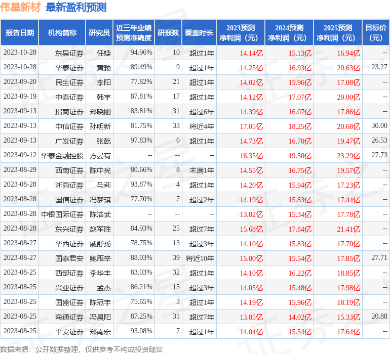The width and height of the screenshot is (390, 354).
Task: Click researcher name 方晏荷
Action: tap(100, 156)
